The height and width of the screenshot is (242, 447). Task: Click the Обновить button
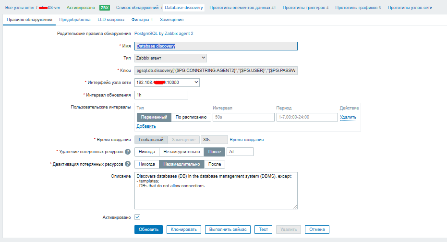[148, 230]
